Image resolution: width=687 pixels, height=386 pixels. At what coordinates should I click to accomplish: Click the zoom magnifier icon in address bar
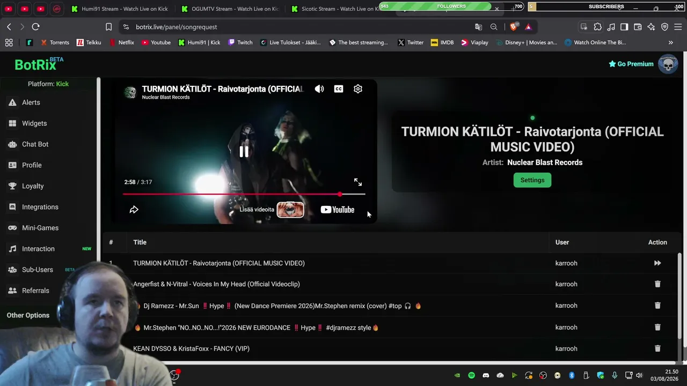click(x=494, y=27)
